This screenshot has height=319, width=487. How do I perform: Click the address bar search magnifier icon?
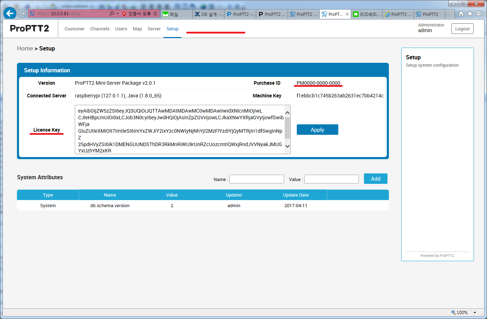point(112,13)
